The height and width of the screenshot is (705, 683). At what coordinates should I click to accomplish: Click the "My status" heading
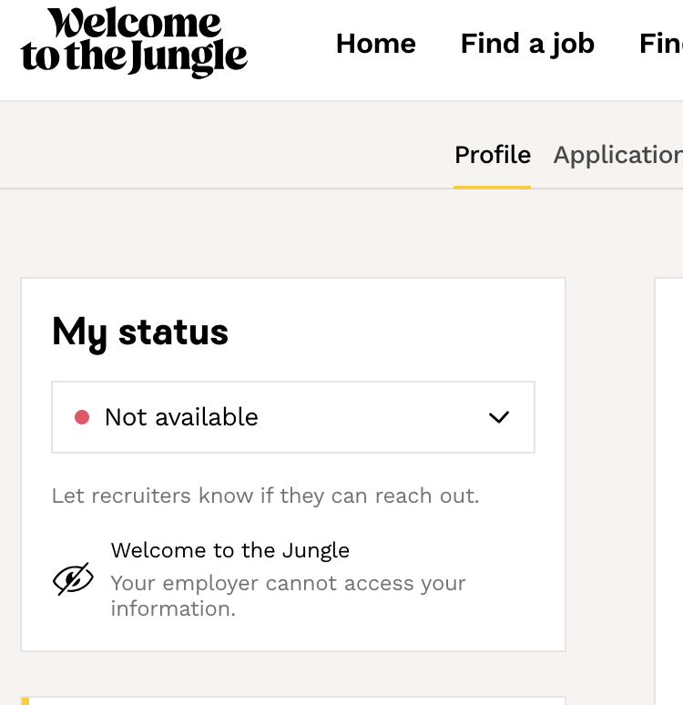pyautogui.click(x=140, y=332)
